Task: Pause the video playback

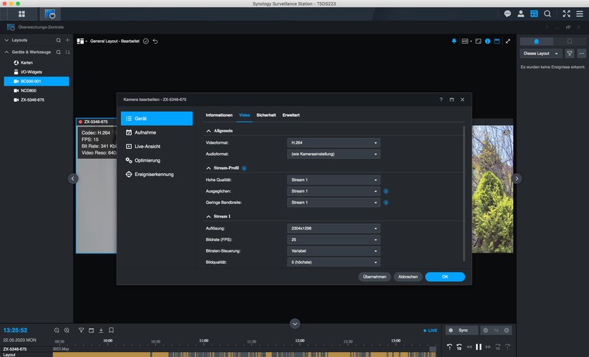Action: [479, 347]
